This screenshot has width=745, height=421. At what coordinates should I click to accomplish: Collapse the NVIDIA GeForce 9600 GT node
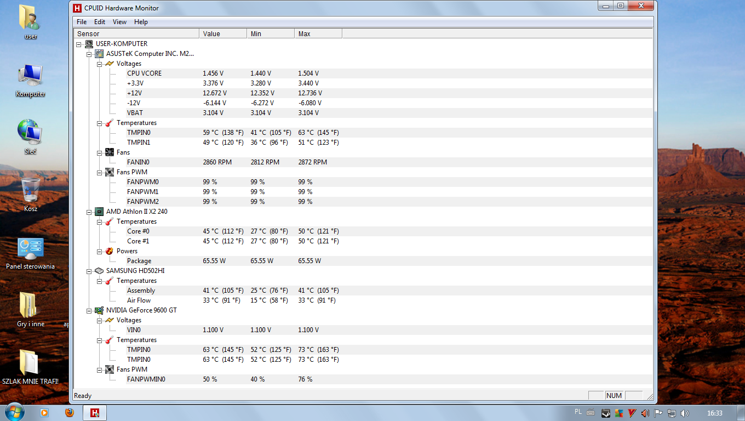click(89, 310)
